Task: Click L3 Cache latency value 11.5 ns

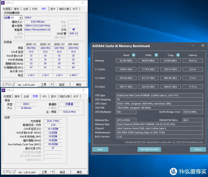Action: point(193,87)
